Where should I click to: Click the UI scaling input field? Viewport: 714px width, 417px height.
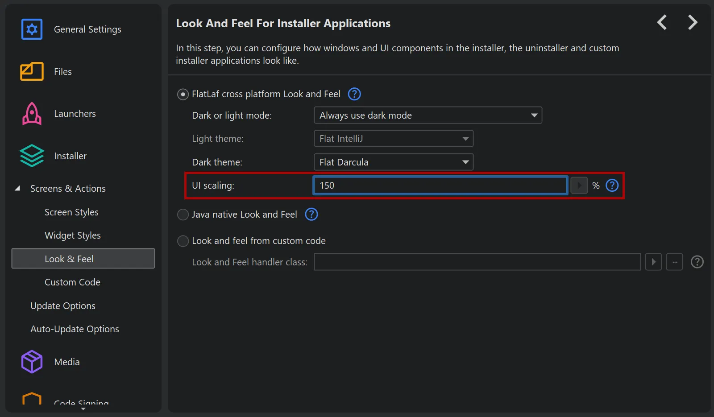pyautogui.click(x=440, y=186)
